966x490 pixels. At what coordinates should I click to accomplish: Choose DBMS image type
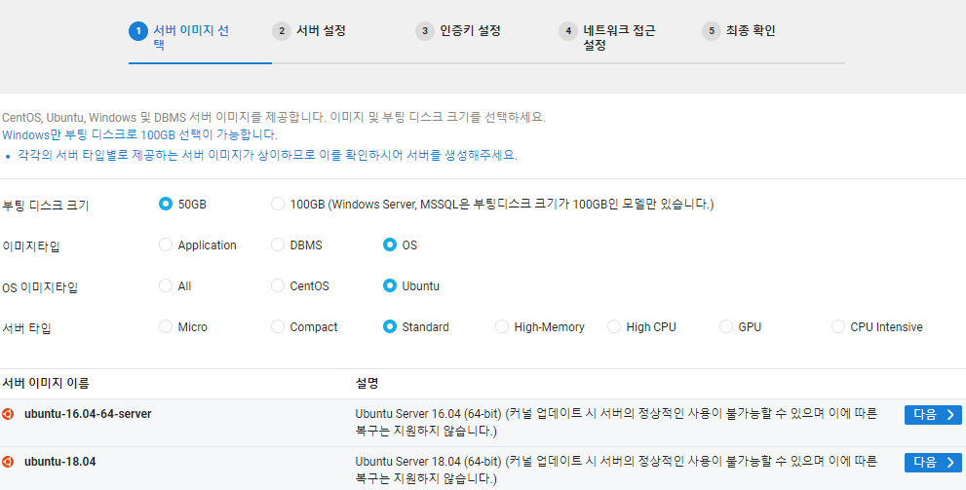coord(278,245)
